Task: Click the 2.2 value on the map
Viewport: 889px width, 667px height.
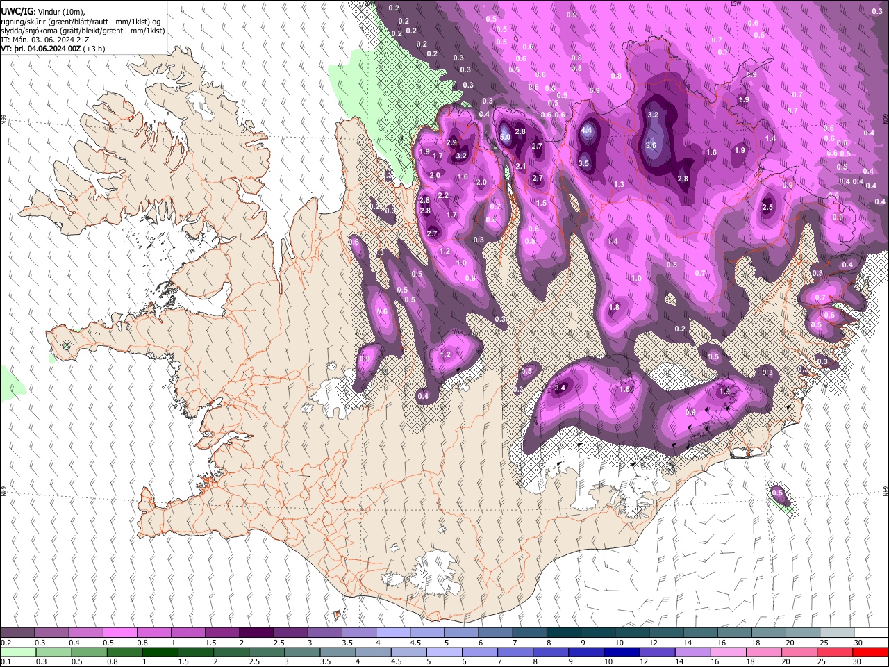Action: point(443,196)
